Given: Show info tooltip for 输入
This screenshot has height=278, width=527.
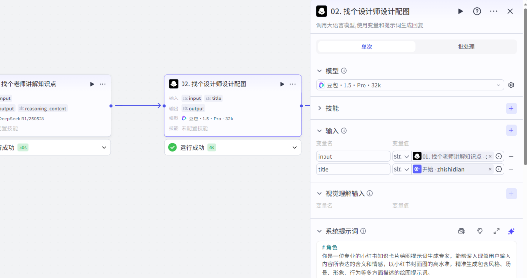Looking at the screenshot, I should [x=344, y=131].
